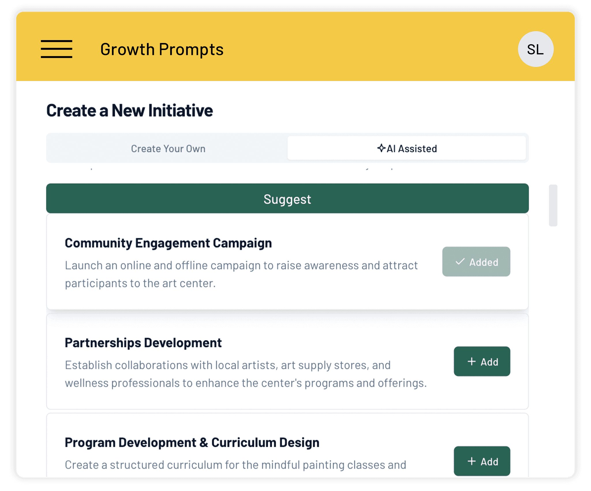This screenshot has height=491, width=591.
Task: Click the sparkle icon beside AI Assisted
Action: point(381,148)
